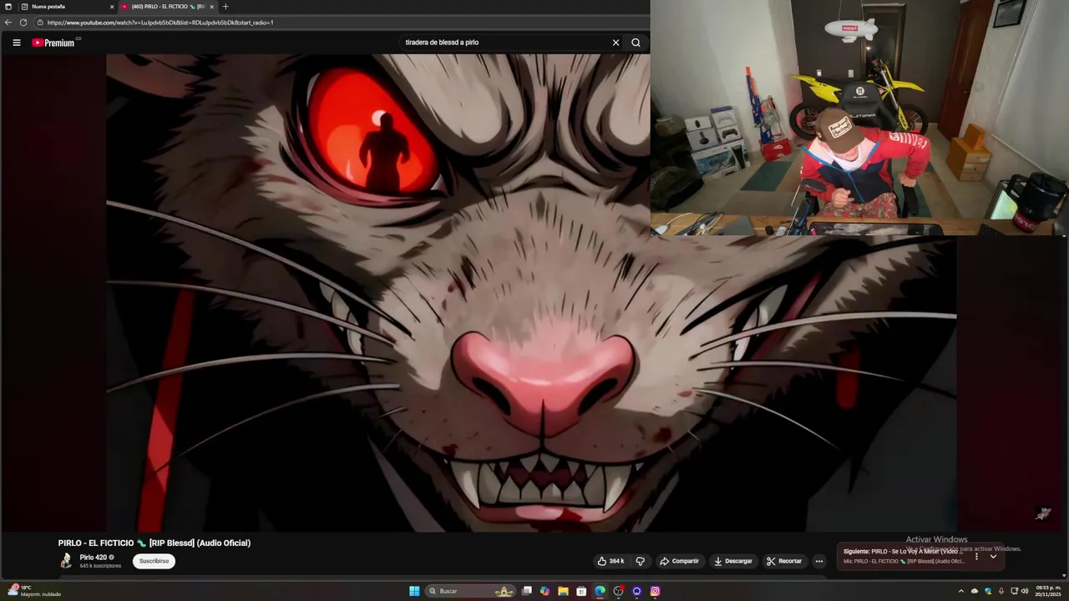Close the PIRLO - EL FICTICIO tab
This screenshot has height=601, width=1069.
click(211, 7)
